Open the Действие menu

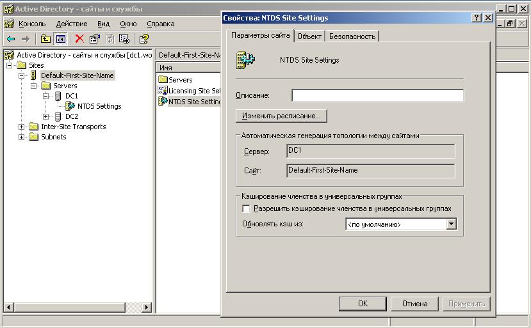pos(72,24)
